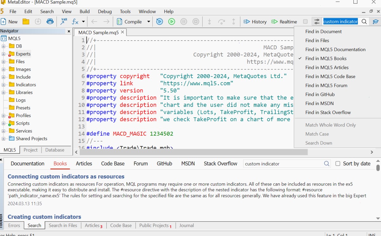Screen dimensions: 381x236
Task: Click the Step Out up-arrow icon
Action: tap(234, 22)
